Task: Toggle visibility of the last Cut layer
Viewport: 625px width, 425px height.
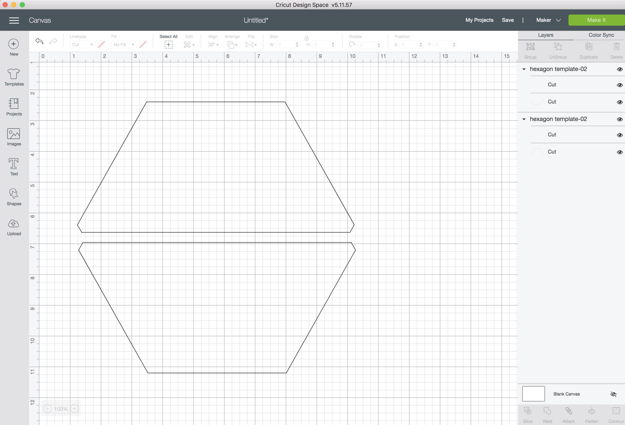Action: 620,152
